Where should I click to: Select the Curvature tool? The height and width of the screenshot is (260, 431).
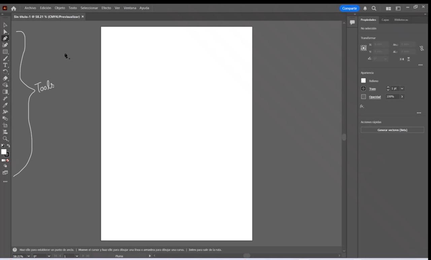point(5,45)
